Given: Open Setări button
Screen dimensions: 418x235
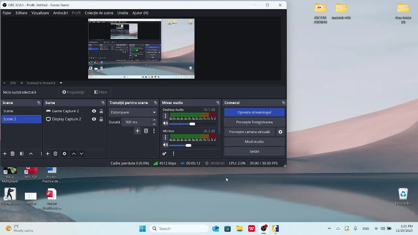Looking at the screenshot, I should (x=254, y=151).
